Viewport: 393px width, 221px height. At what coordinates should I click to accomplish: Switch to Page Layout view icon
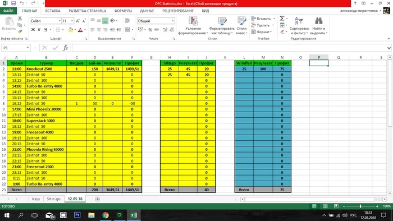click(x=325, y=206)
